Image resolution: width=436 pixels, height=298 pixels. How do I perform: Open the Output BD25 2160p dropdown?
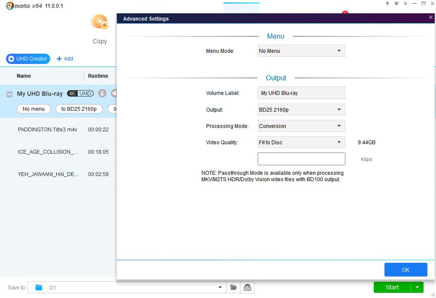pos(302,109)
